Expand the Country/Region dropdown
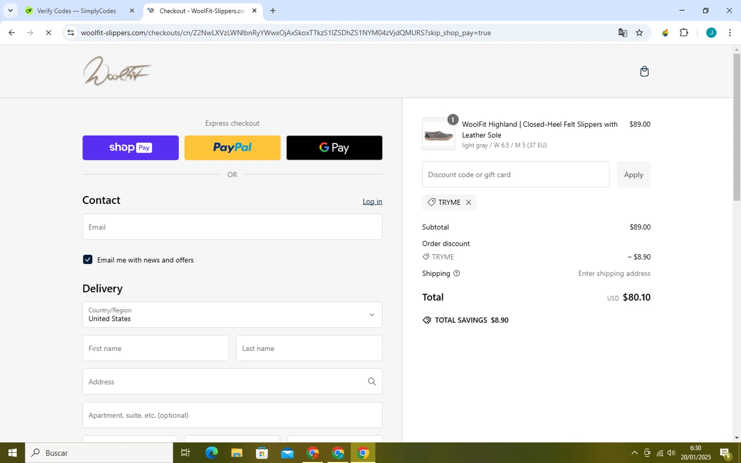 (232, 314)
